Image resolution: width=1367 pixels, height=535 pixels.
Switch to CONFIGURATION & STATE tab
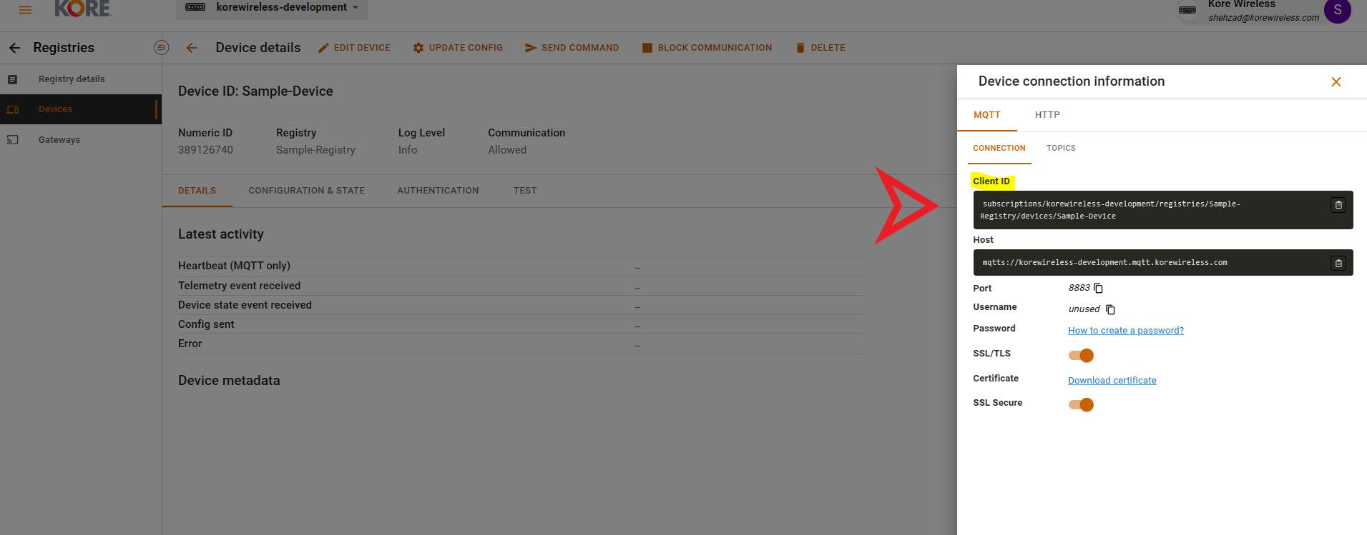(x=307, y=191)
